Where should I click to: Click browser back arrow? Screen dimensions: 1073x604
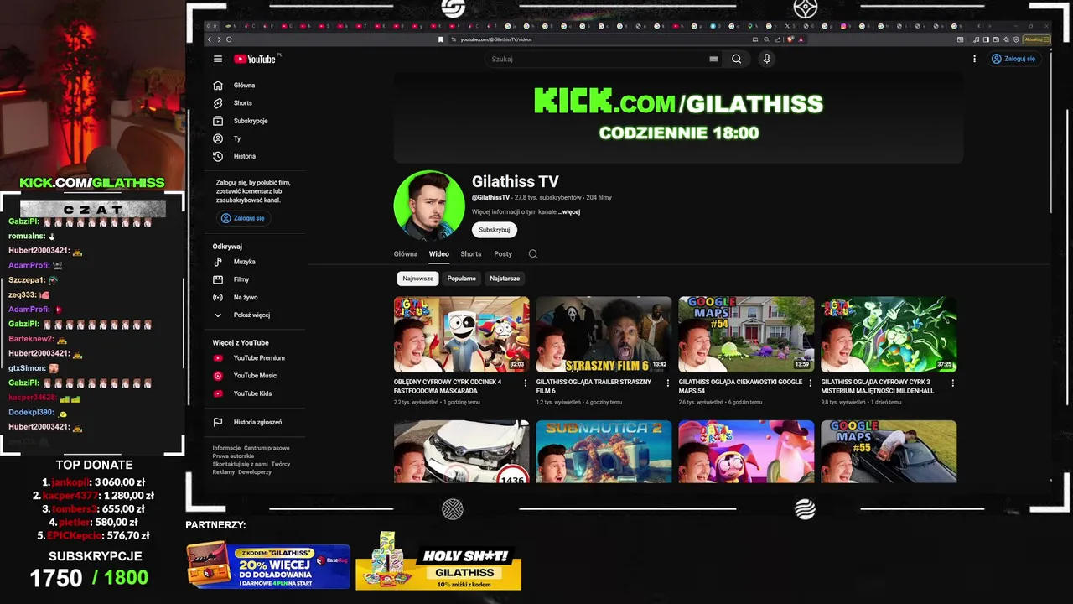pos(210,39)
